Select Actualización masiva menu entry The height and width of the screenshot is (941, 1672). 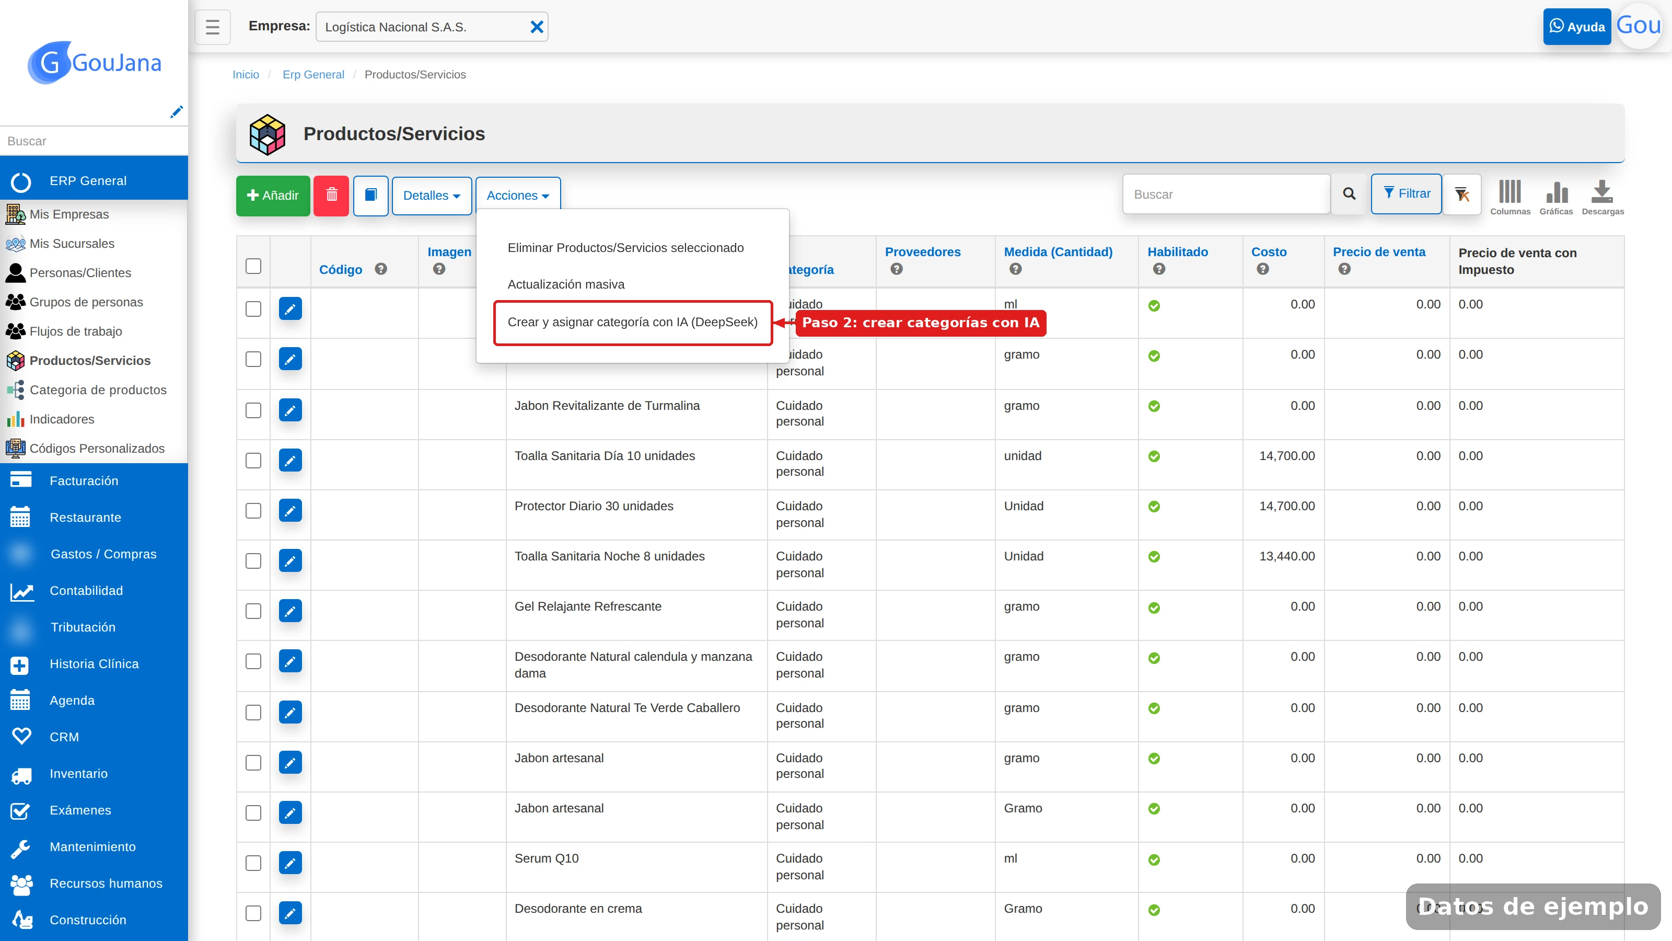pyautogui.click(x=566, y=284)
